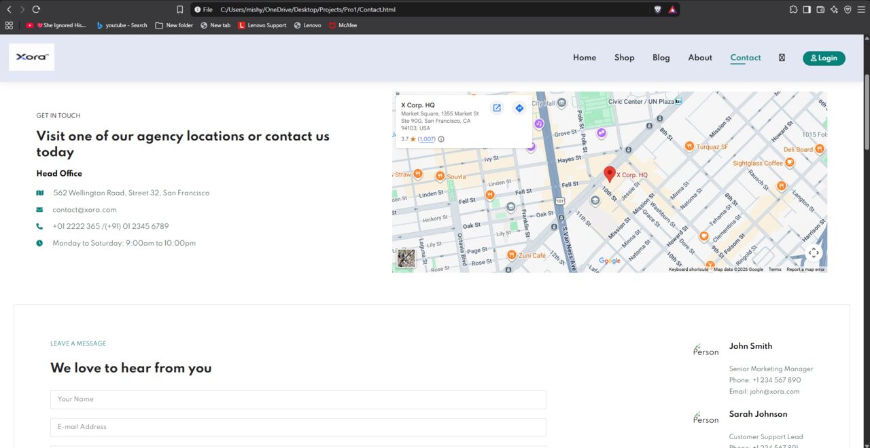Image resolution: width=870 pixels, height=448 pixels.
Task: Open the Lenovo Support bookmark
Action: (x=262, y=25)
